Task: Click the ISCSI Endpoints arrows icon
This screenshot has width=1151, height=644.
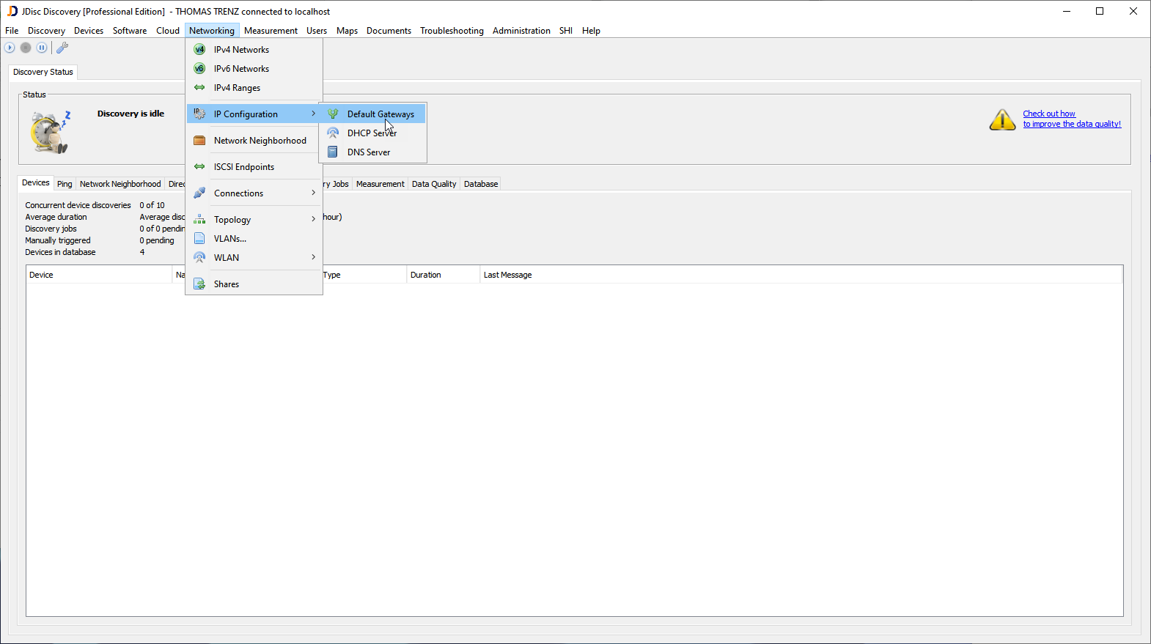Action: point(199,167)
